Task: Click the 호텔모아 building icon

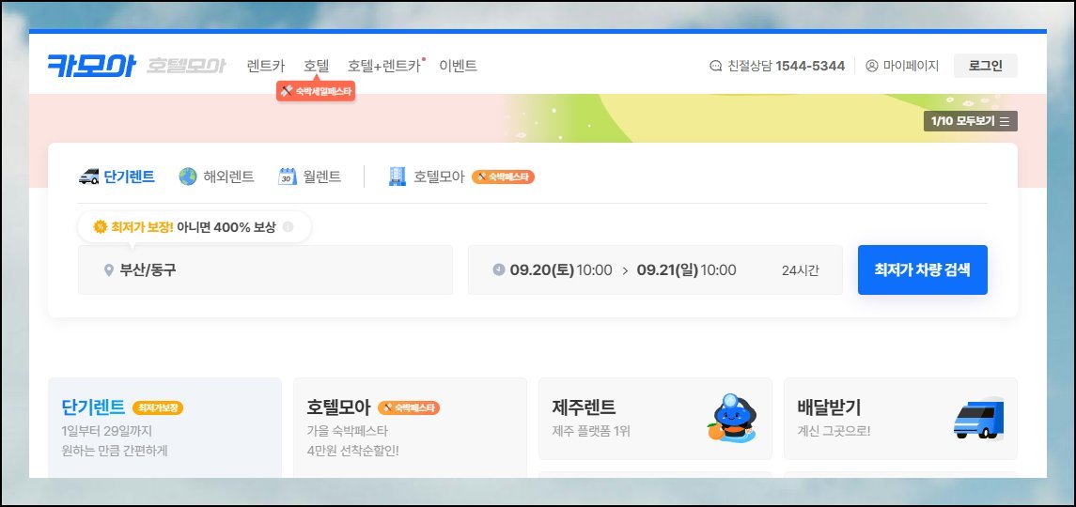Action: 398,177
